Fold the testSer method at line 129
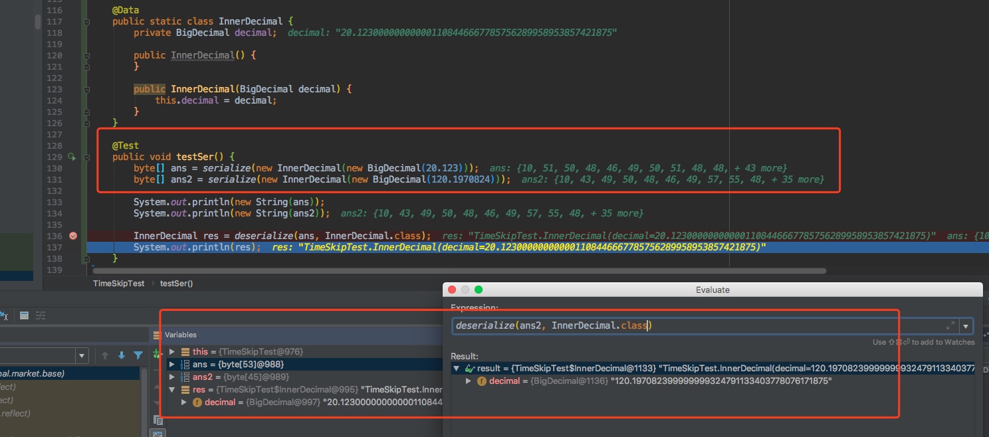Viewport: 989px width, 437px height. tap(87, 157)
